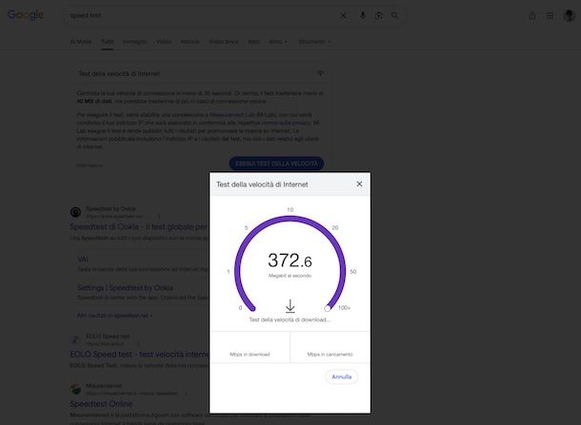Switch to the Notizie tab
The height and width of the screenshot is (425, 581).
click(190, 42)
